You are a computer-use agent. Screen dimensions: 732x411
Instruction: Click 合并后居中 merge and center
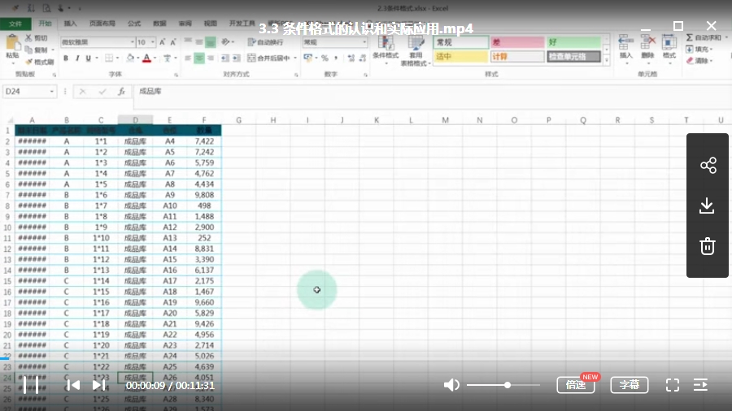click(269, 58)
